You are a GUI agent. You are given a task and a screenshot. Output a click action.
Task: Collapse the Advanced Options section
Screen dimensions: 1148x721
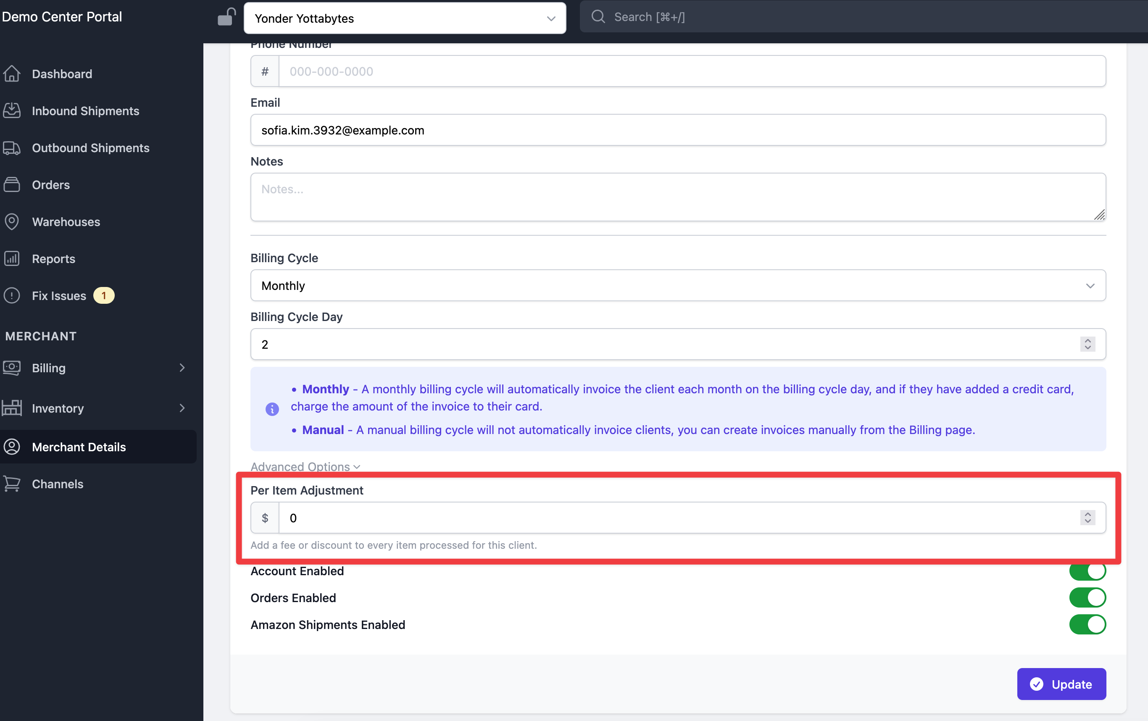(305, 466)
